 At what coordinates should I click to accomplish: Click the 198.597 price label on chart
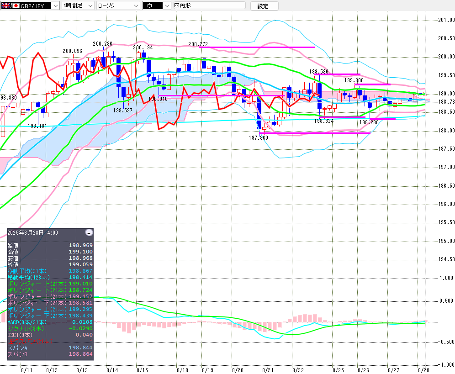[x=122, y=111]
